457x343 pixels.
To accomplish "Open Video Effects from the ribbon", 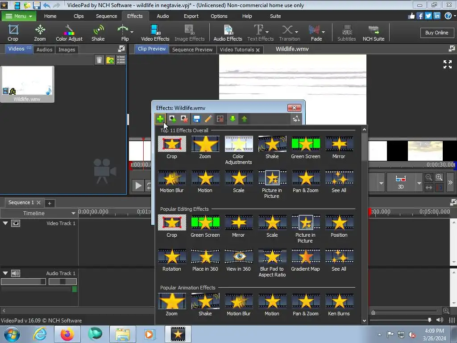I will pos(155,33).
